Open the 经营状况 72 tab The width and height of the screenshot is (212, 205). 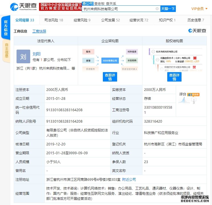click(x=139, y=20)
